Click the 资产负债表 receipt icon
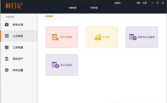 [x=55, y=37]
